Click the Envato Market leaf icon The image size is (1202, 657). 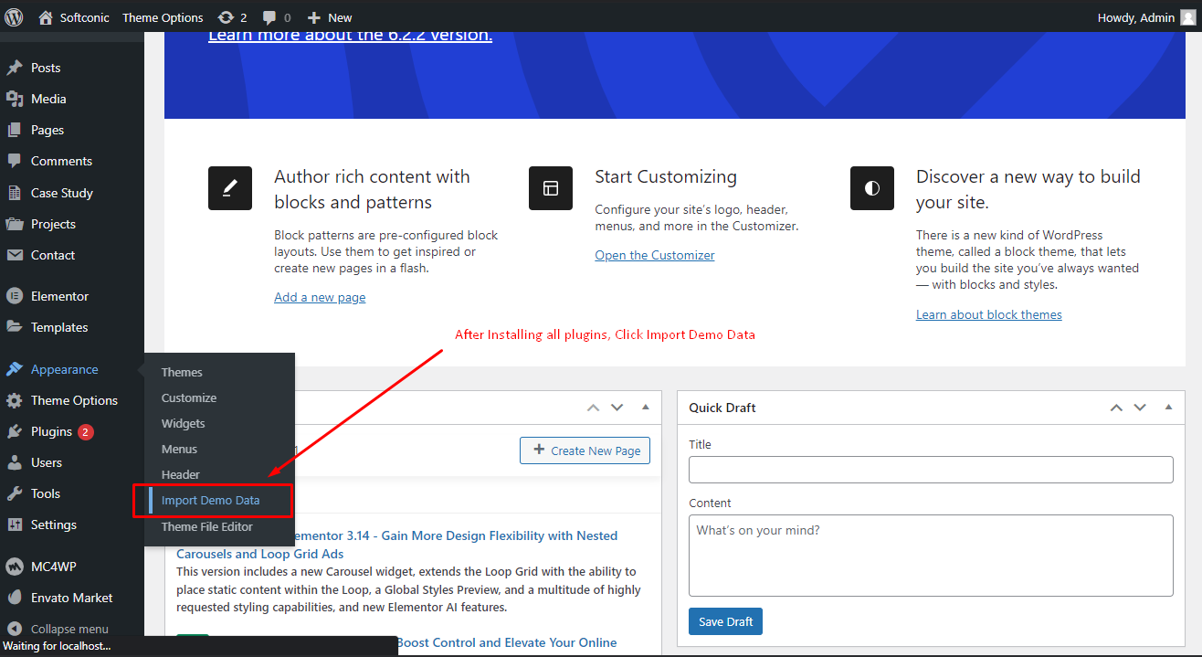point(15,598)
